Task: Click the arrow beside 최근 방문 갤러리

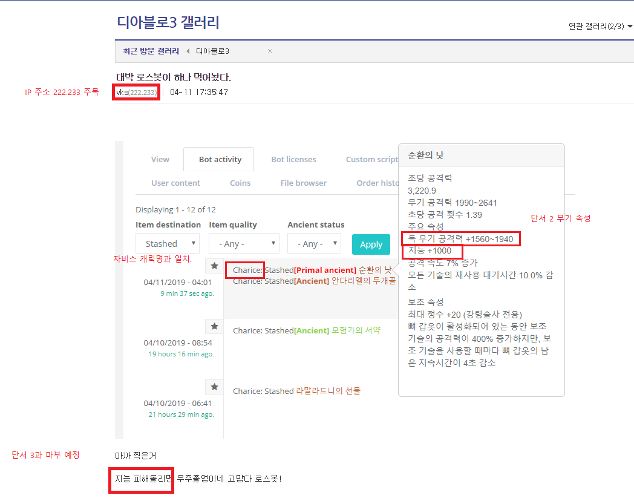Action: [x=188, y=51]
